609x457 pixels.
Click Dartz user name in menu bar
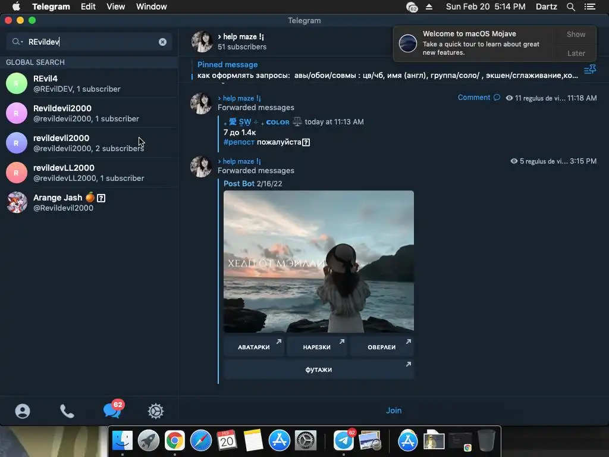pos(546,7)
